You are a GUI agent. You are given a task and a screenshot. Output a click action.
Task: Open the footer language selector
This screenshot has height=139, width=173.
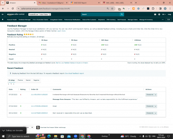(28, 127)
